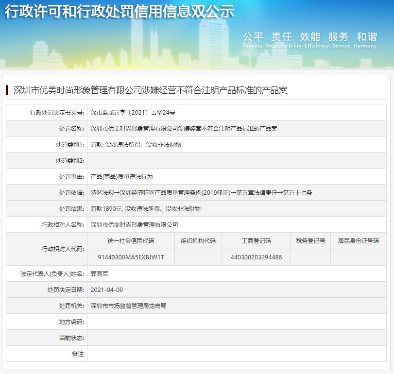Select the date 2021-04-09
This screenshot has width=394, height=374.
pos(106,289)
